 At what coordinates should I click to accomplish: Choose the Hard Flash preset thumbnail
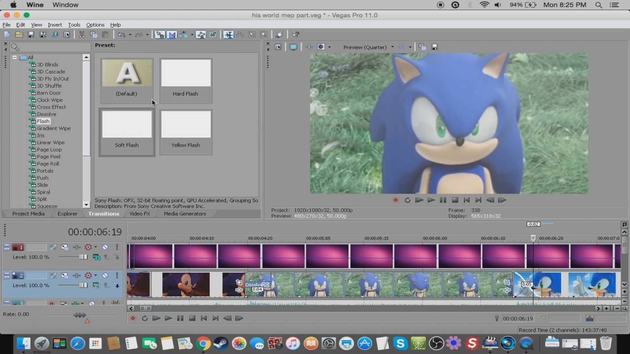click(x=186, y=80)
